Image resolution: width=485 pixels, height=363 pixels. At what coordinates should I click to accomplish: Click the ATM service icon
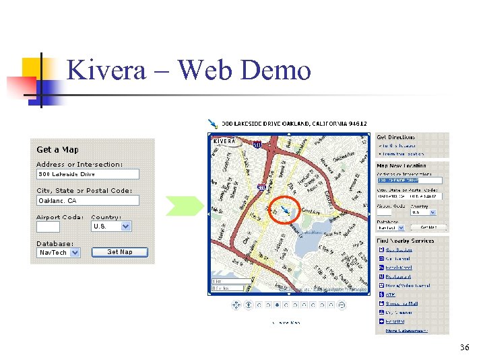pos(381,294)
